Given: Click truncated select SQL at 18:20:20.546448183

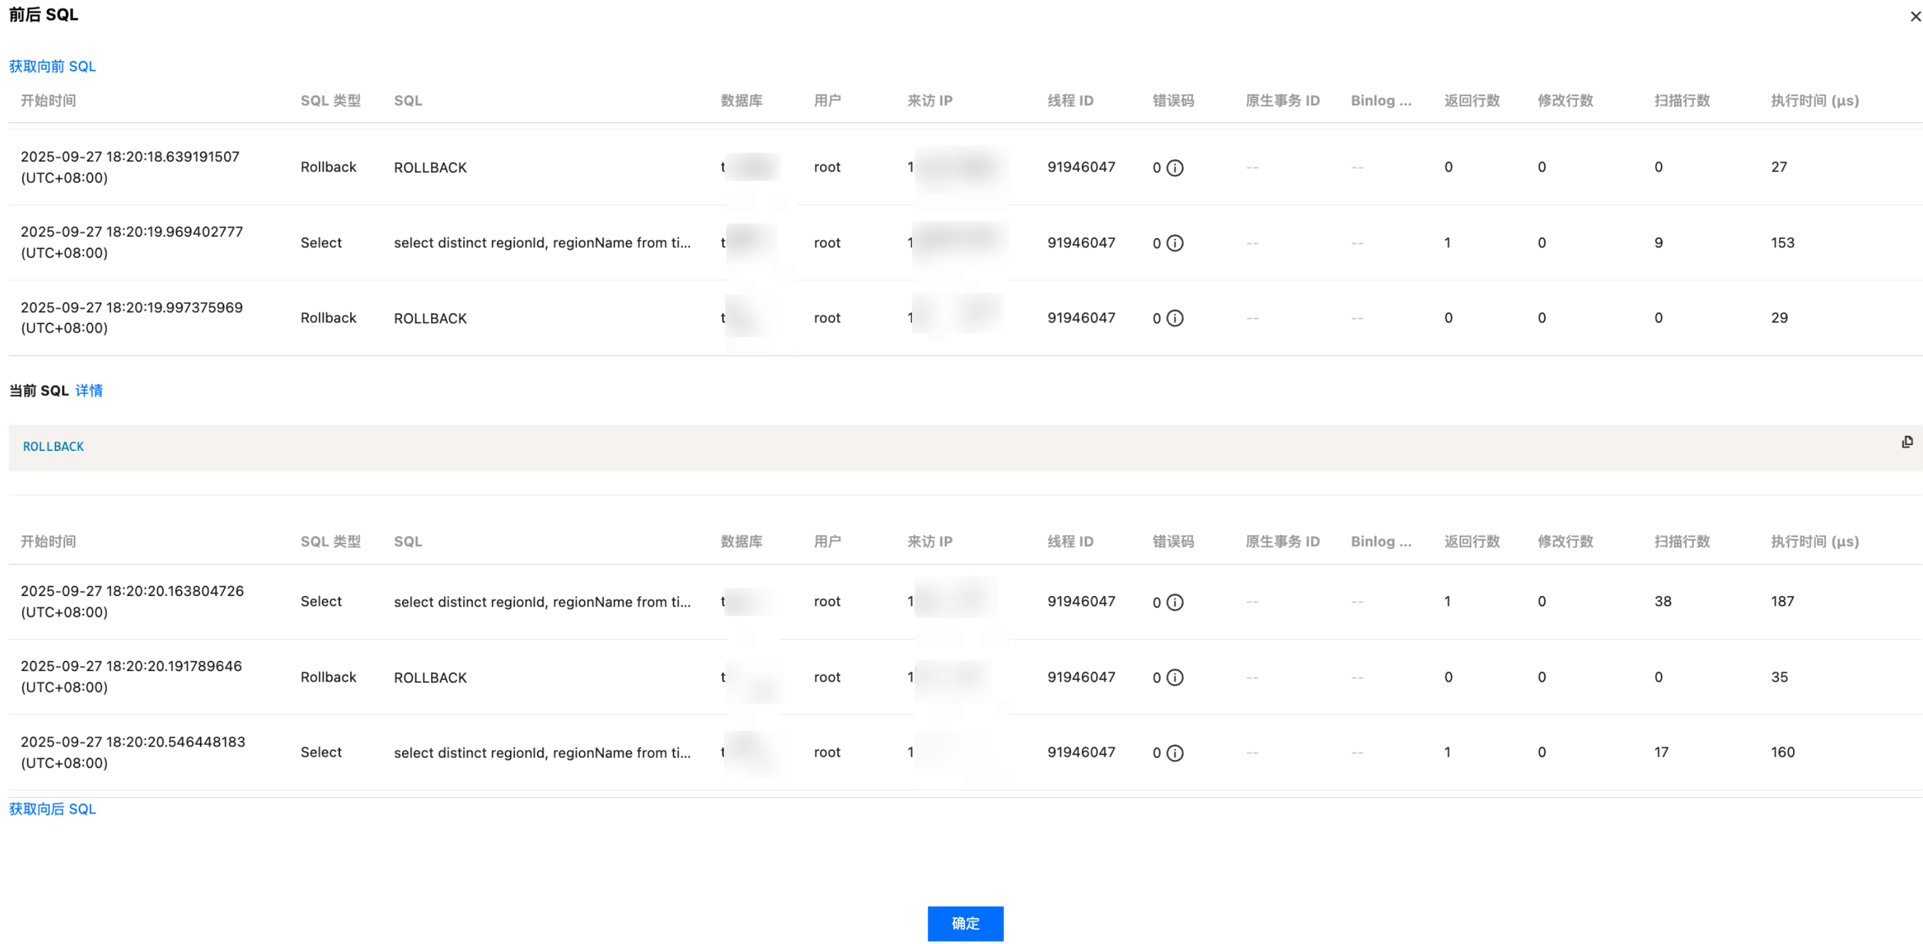Looking at the screenshot, I should click(542, 752).
